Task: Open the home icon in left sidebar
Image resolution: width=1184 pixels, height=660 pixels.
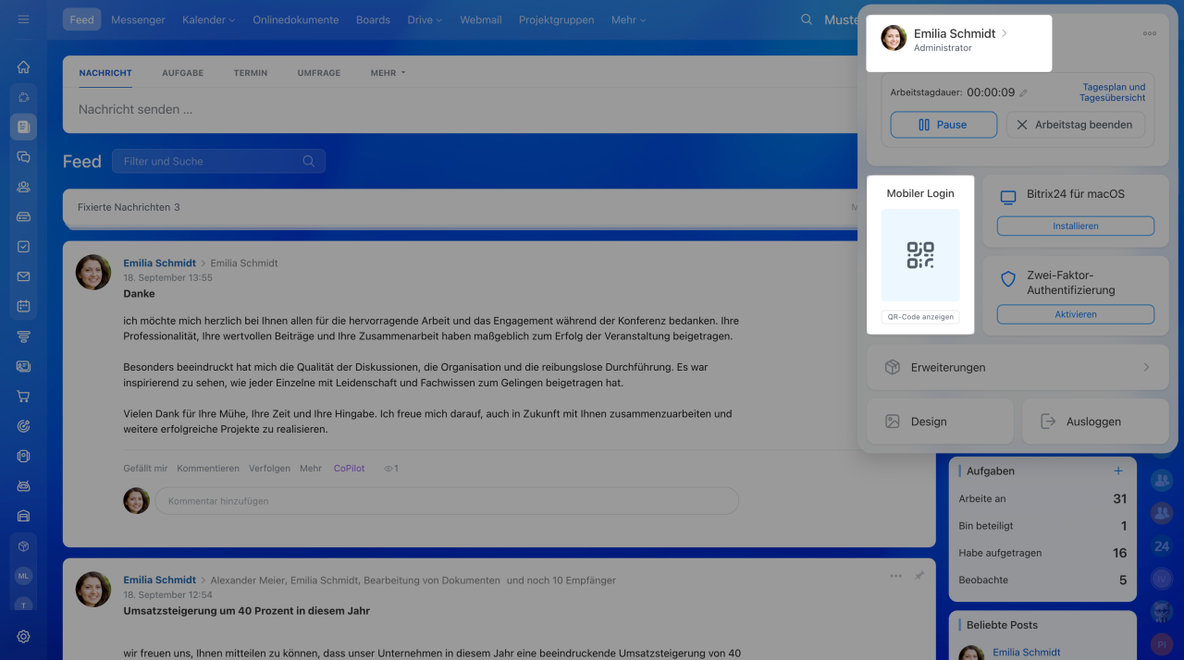Action: tap(23, 67)
